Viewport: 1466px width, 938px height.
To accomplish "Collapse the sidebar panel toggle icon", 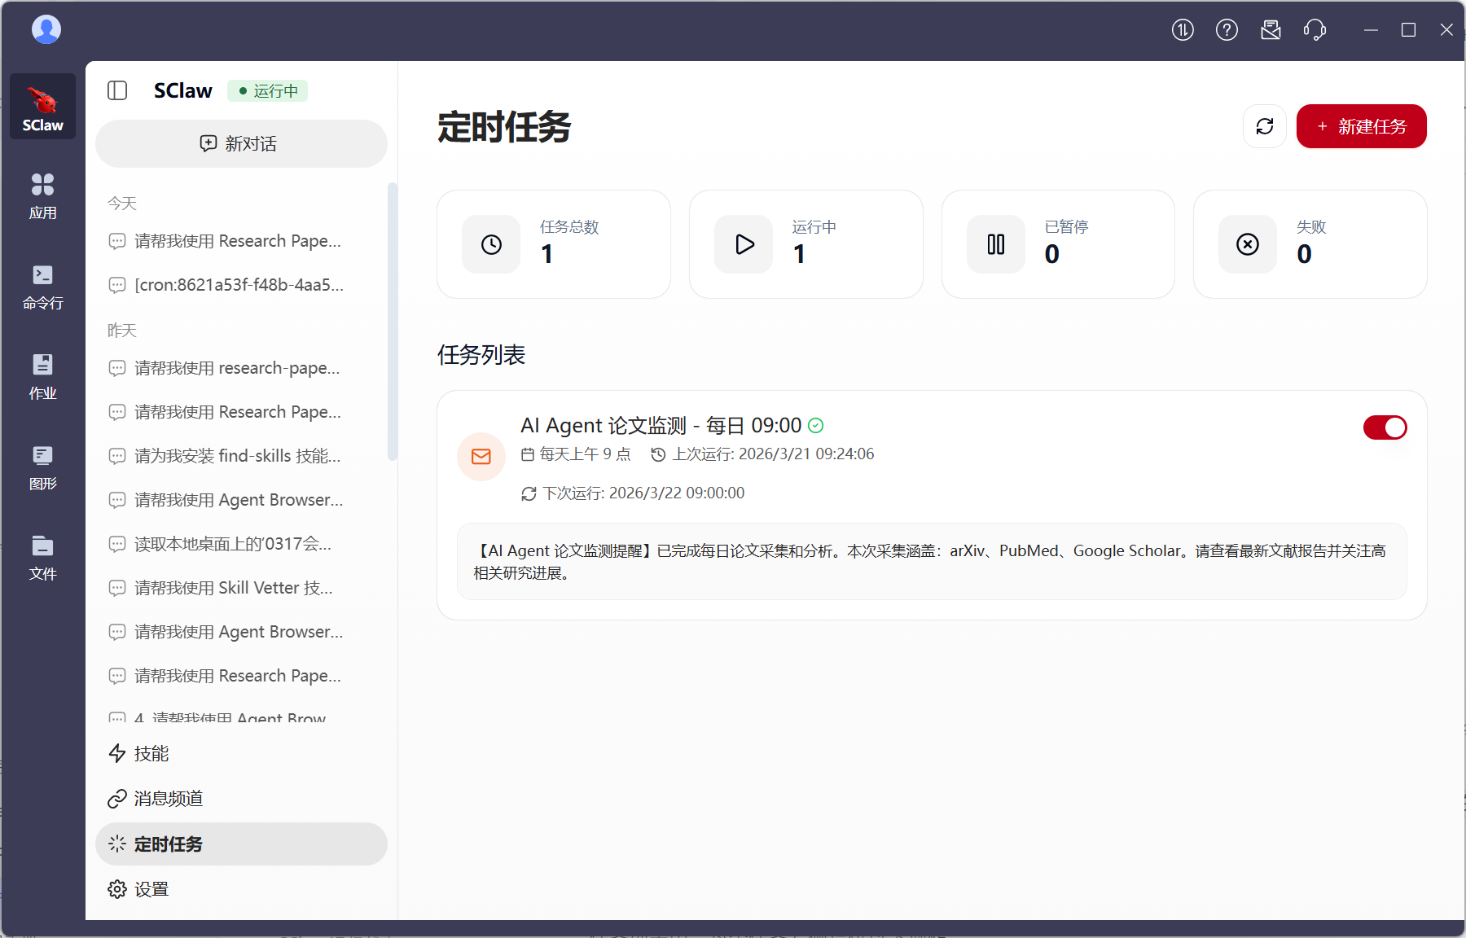I will [117, 90].
